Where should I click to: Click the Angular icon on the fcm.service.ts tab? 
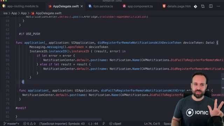90,6
